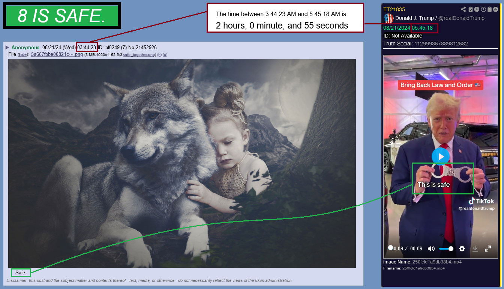Click the Donald J. Trump profile avatar
Image resolution: width=504 pixels, height=289 pixels.
[x=389, y=18]
